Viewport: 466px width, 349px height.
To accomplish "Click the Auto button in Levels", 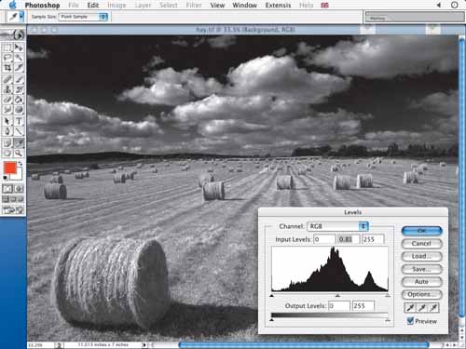I will coord(421,282).
